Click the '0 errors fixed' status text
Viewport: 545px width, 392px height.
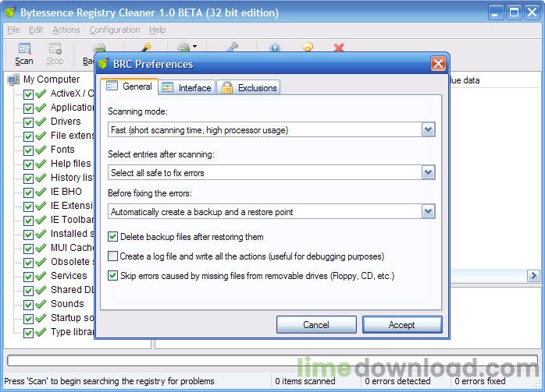(480, 381)
